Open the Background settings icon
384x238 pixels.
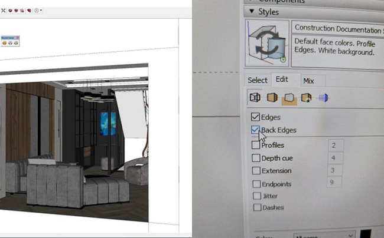[289, 98]
